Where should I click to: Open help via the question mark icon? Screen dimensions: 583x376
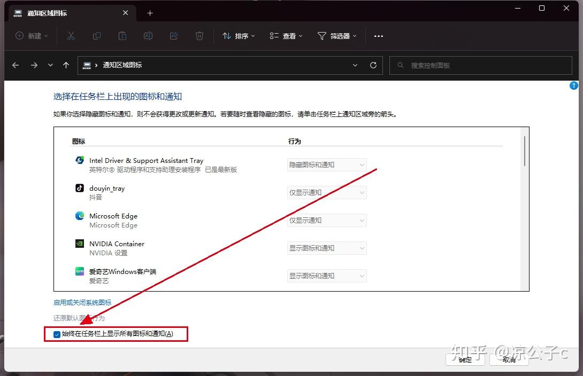[574, 86]
